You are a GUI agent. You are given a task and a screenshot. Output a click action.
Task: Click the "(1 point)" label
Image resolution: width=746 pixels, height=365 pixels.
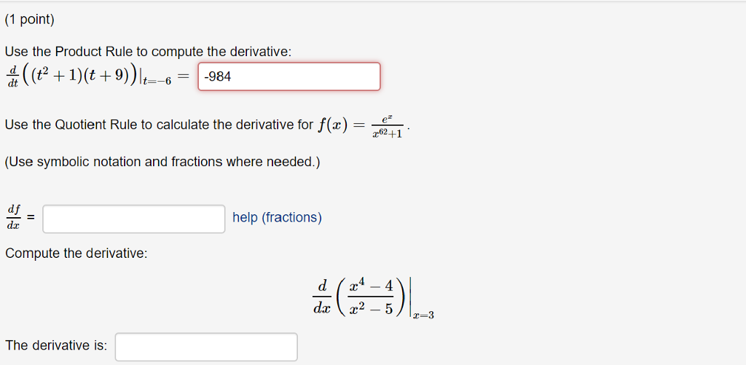pyautogui.click(x=30, y=20)
